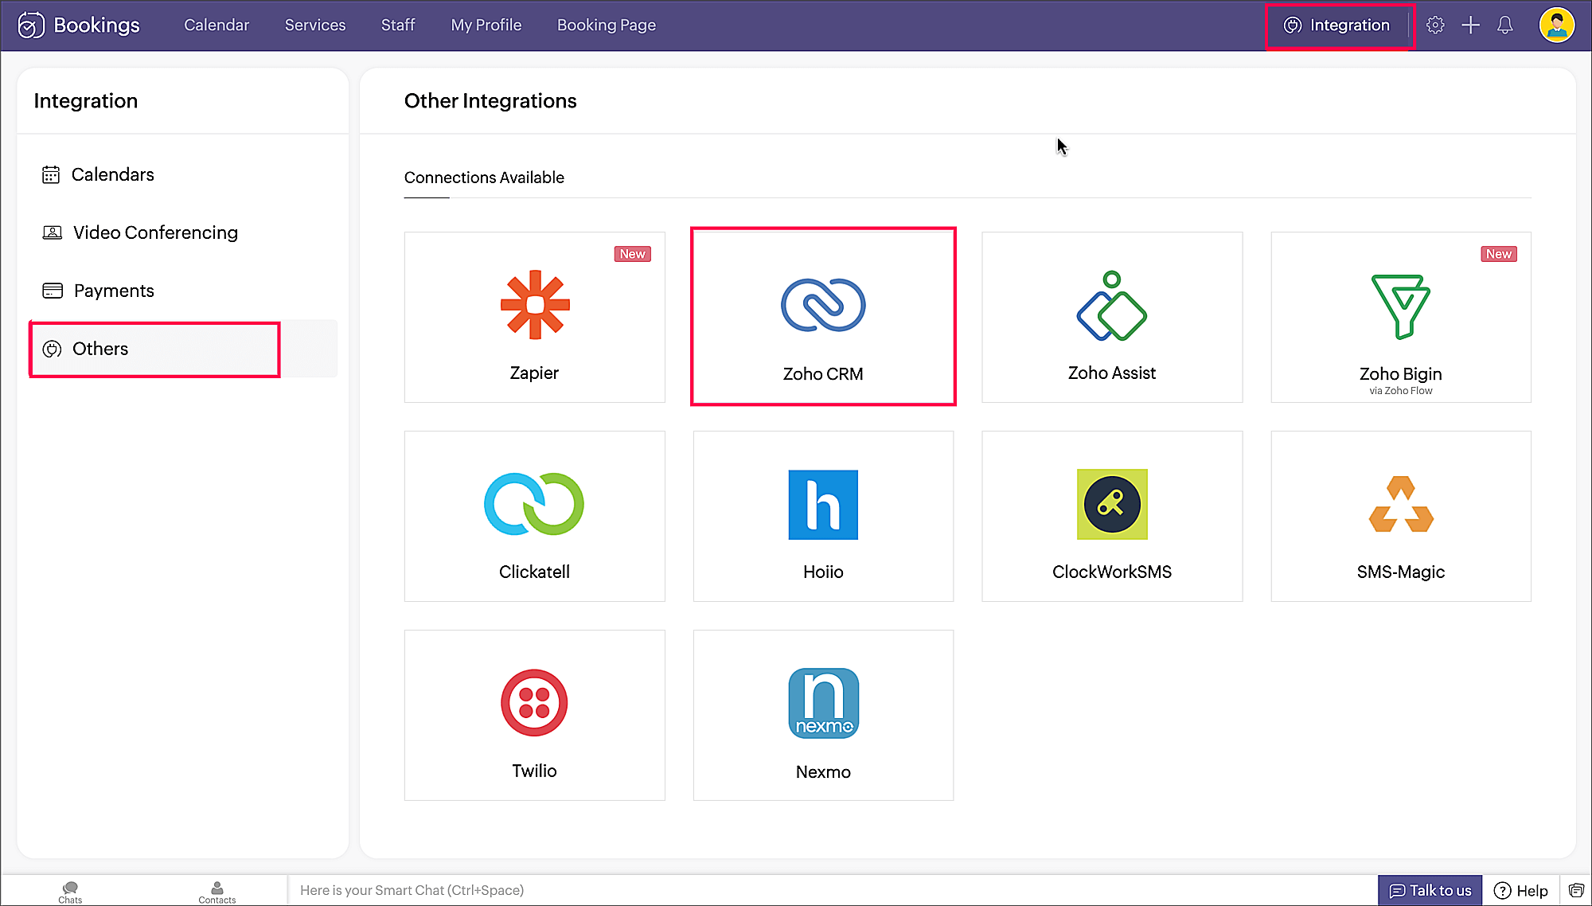Open the notifications bell
The height and width of the screenshot is (906, 1592).
(x=1504, y=25)
